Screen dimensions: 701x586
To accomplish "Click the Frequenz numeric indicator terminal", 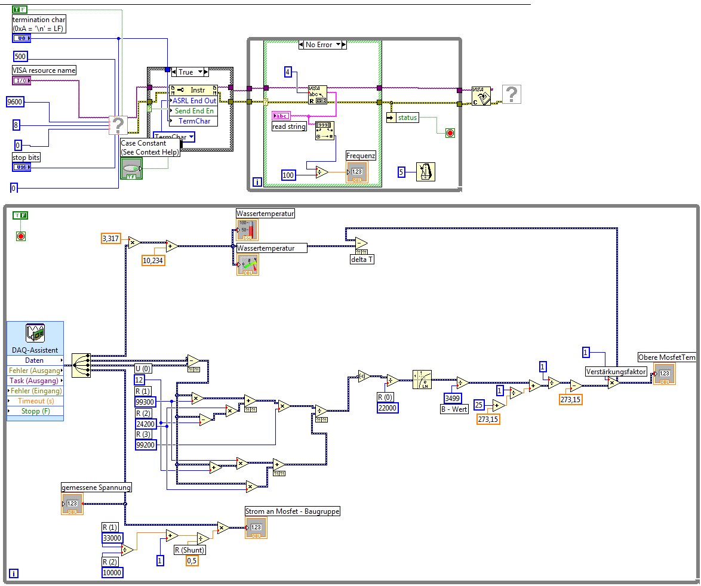I will pyautogui.click(x=356, y=172).
